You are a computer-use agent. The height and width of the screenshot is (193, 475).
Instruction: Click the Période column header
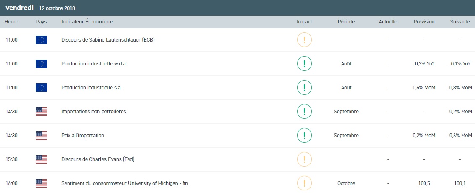coord(346,22)
